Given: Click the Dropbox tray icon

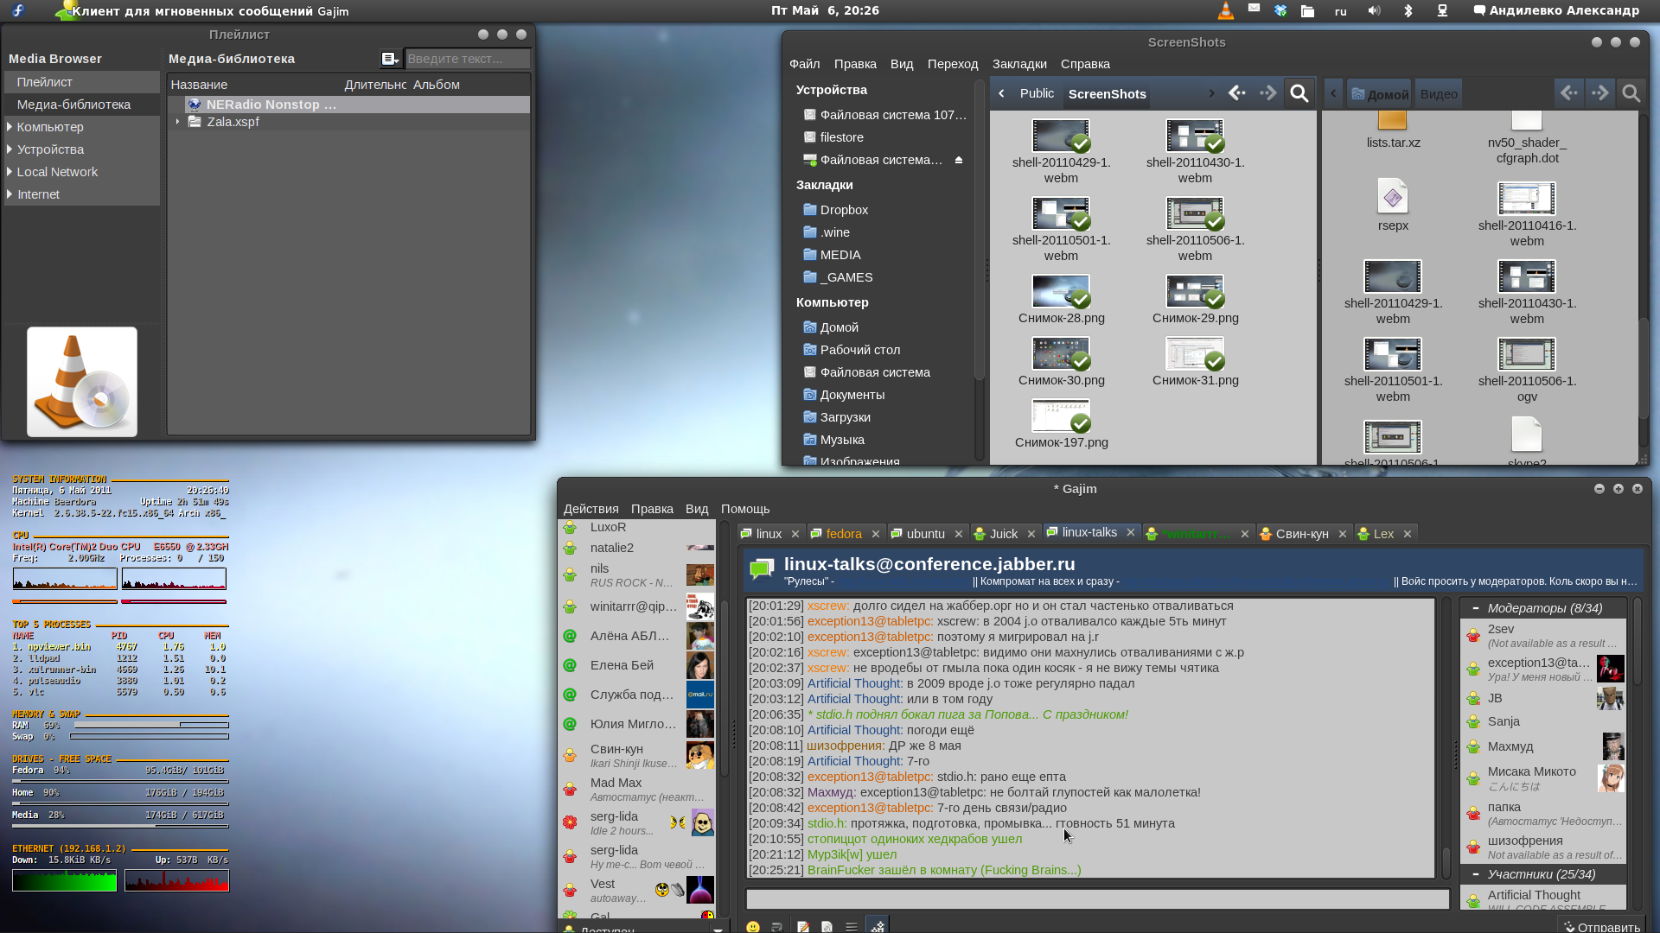Looking at the screenshot, I should (1280, 10).
